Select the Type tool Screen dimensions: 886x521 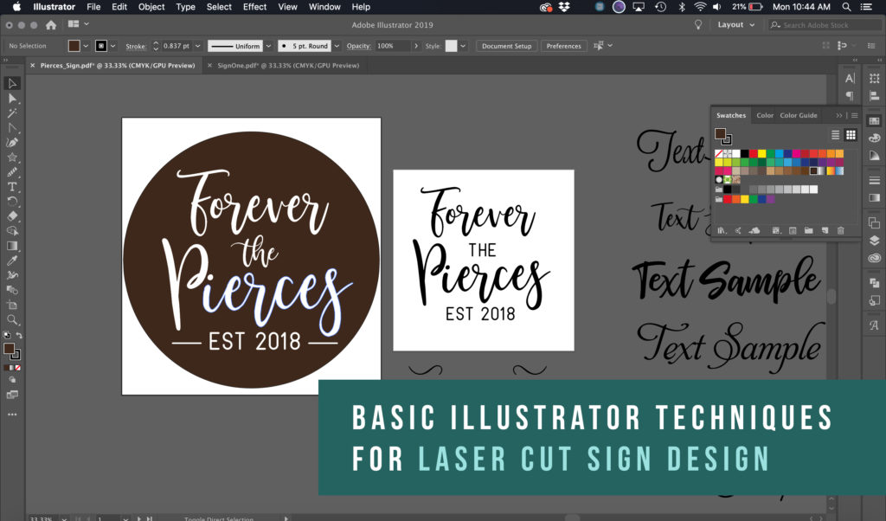12,186
